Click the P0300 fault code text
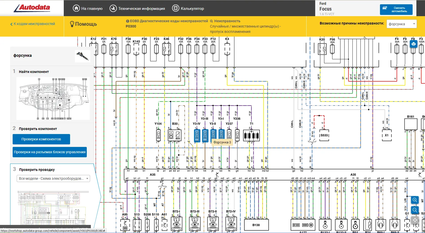The width and height of the screenshot is (425, 233). (x=131, y=26)
